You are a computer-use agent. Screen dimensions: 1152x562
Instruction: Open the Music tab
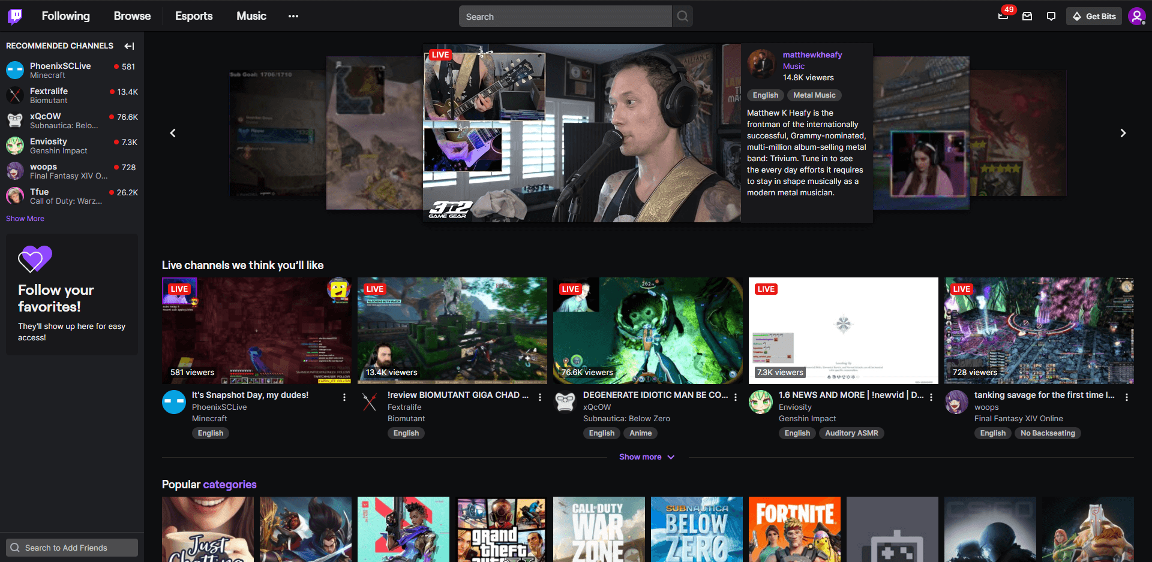251,16
